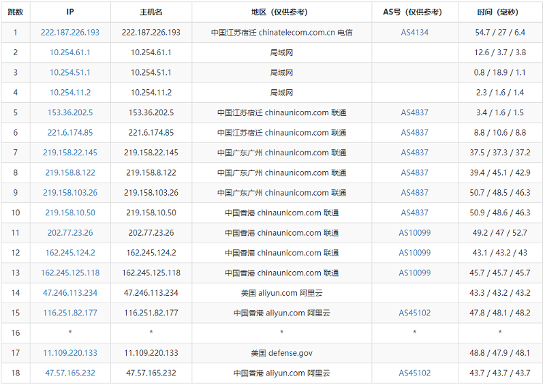Select time value 12.6 / 3.7 / 3.8
The height and width of the screenshot is (385, 545).
(x=500, y=52)
